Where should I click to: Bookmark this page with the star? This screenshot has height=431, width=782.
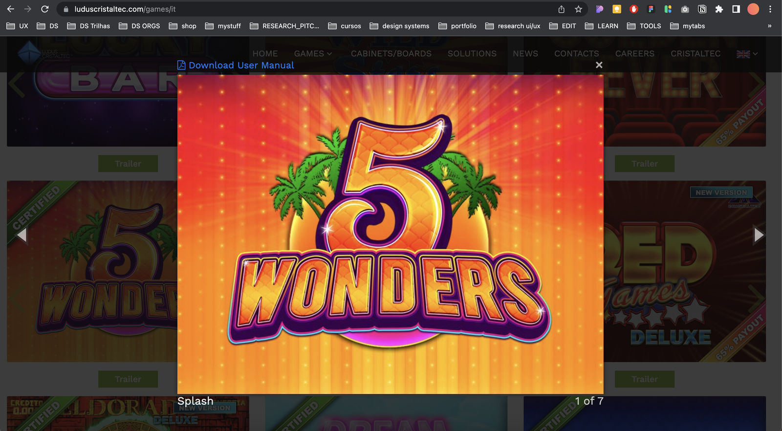578,9
